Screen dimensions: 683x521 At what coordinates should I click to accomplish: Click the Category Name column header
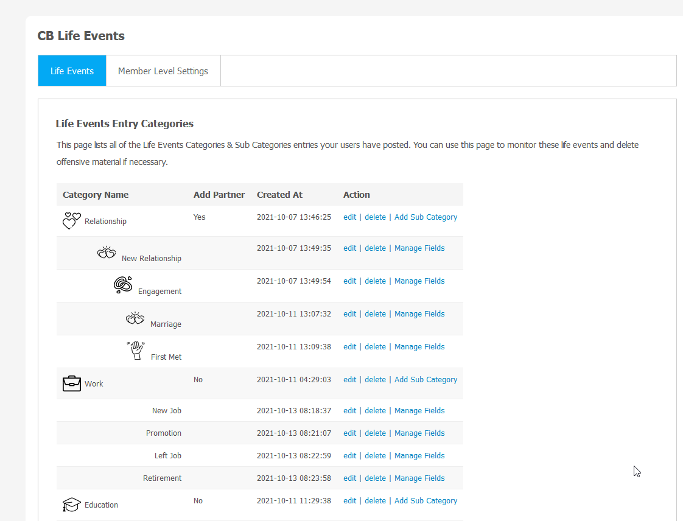click(96, 195)
